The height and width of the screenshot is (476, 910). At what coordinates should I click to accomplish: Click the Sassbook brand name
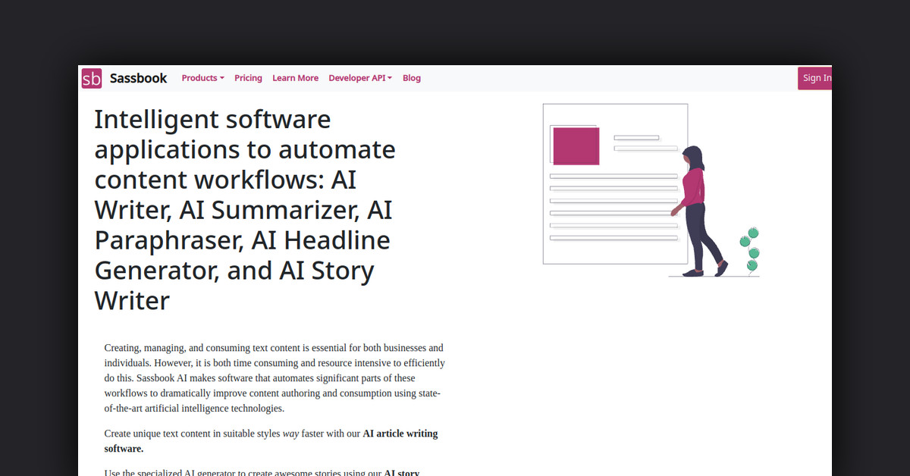[138, 78]
